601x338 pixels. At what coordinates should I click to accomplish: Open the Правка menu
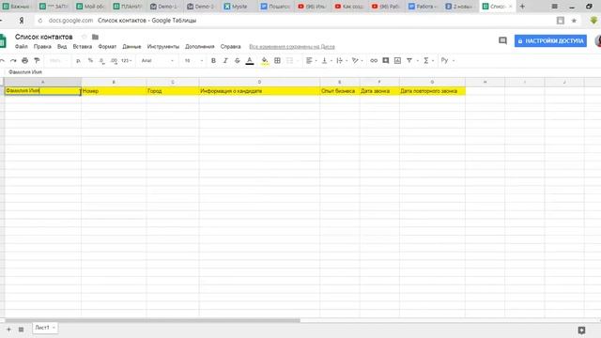tap(42, 46)
